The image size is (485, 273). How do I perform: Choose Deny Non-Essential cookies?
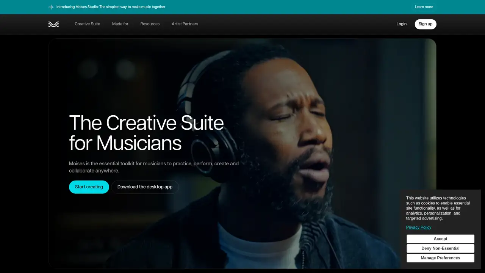440,248
